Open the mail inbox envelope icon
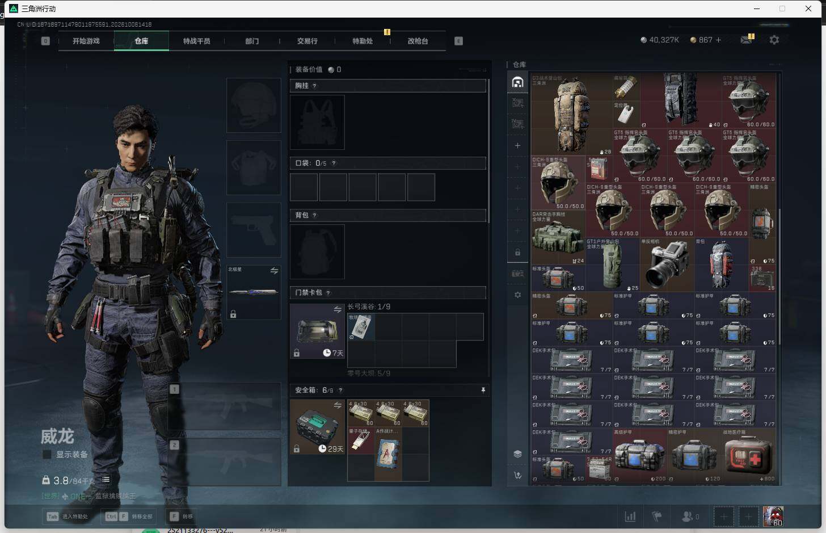This screenshot has width=826, height=533. point(746,40)
